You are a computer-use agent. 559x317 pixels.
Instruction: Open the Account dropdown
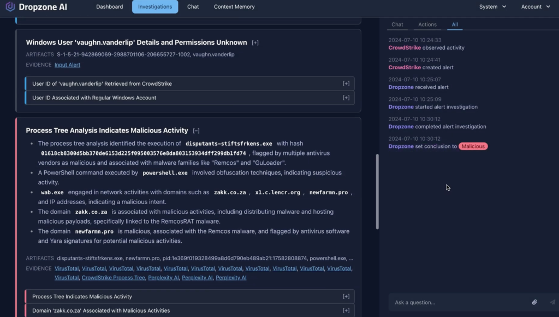[532, 7]
